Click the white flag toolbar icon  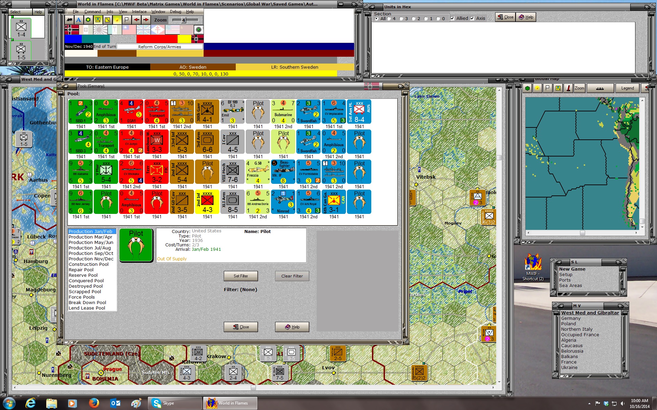pyautogui.click(x=127, y=20)
